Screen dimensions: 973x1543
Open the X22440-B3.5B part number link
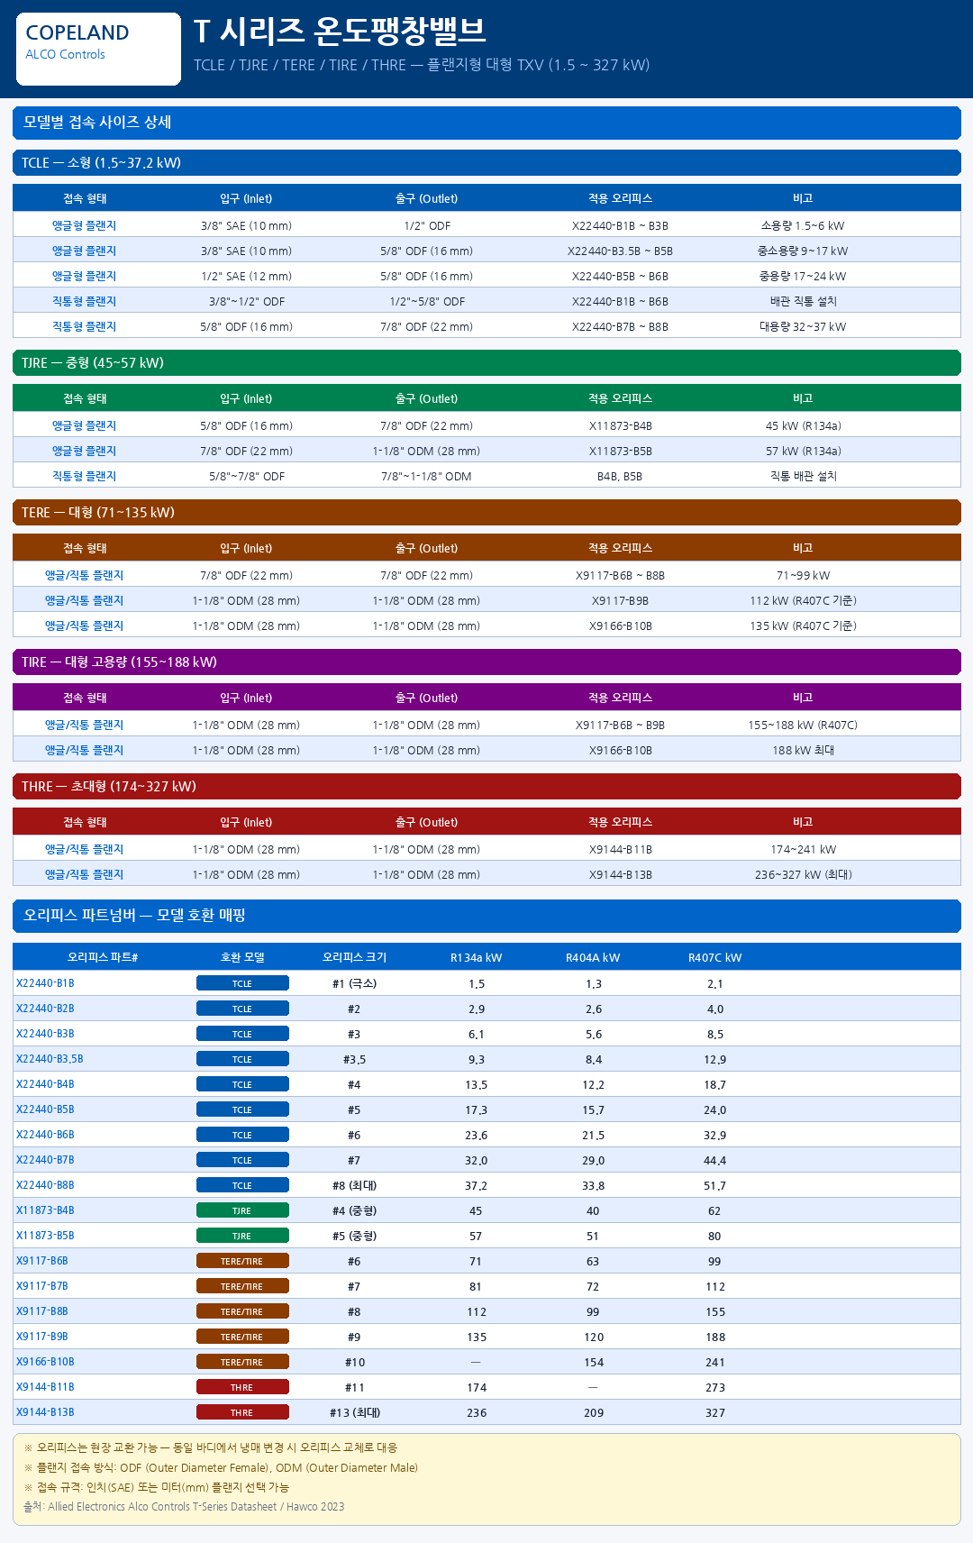point(50,1059)
